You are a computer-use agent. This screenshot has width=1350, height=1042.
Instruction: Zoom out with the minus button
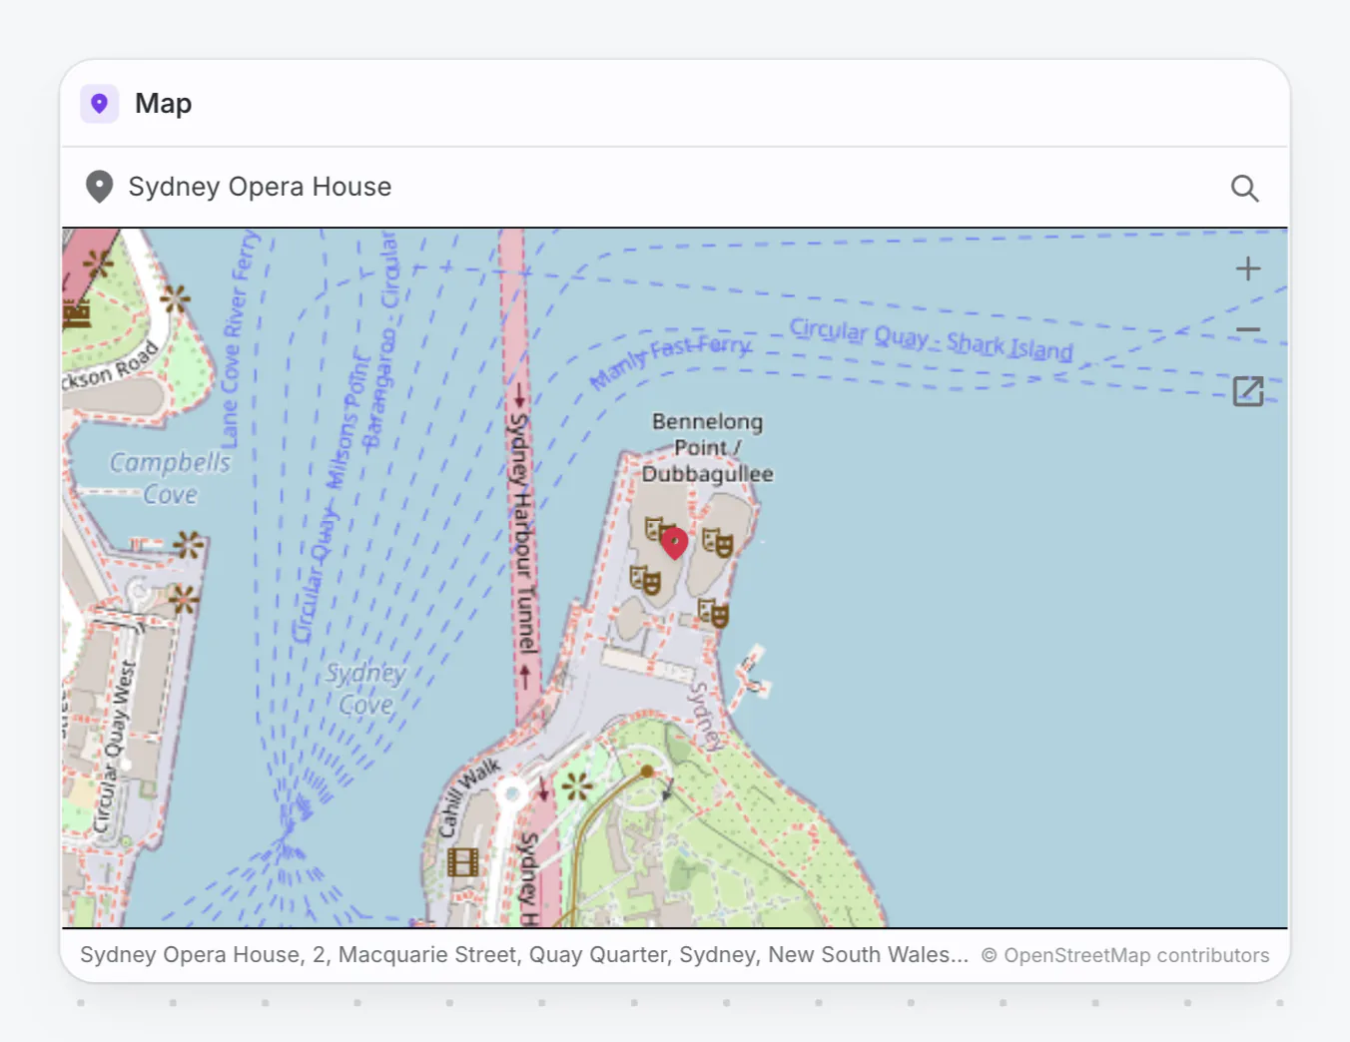point(1247,329)
